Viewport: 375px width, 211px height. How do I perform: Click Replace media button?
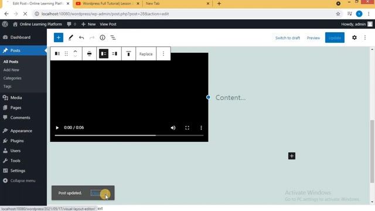146,54
